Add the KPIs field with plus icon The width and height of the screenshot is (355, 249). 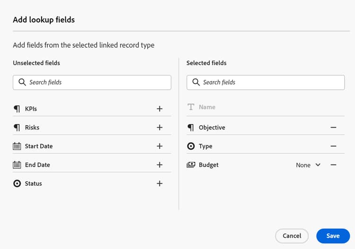[x=160, y=109]
